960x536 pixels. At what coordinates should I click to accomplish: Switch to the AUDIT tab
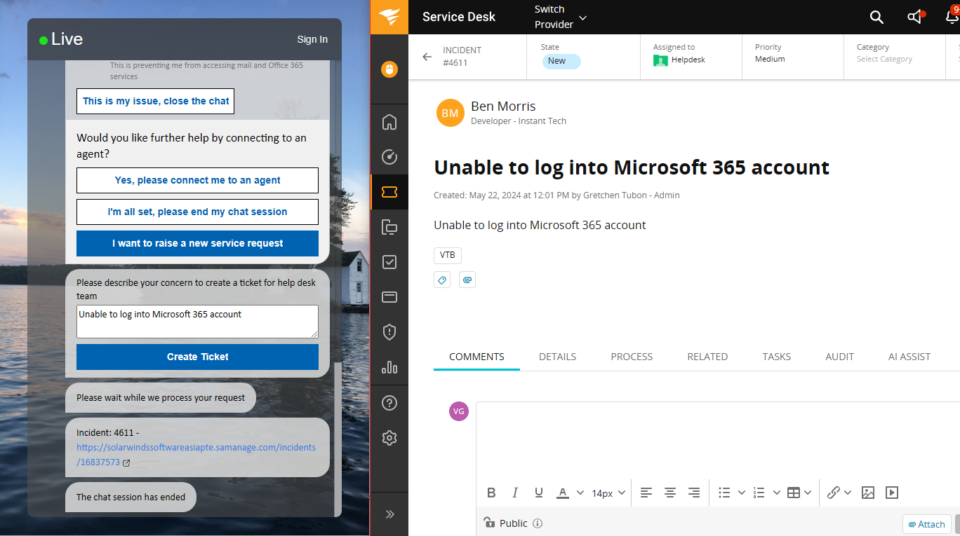point(839,357)
